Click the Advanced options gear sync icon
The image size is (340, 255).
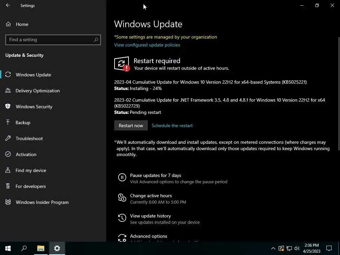tap(122, 238)
